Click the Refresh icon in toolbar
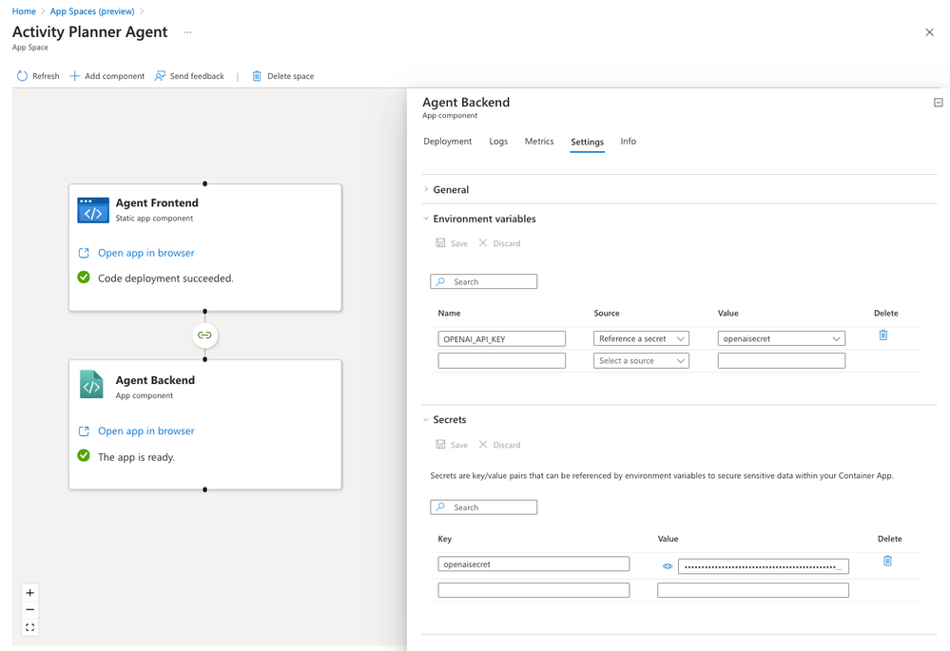Screen dimensions: 950x651 click(22, 76)
